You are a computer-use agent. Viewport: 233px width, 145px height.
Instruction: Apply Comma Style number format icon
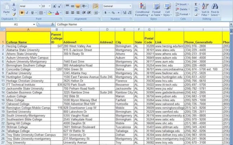[119, 13]
